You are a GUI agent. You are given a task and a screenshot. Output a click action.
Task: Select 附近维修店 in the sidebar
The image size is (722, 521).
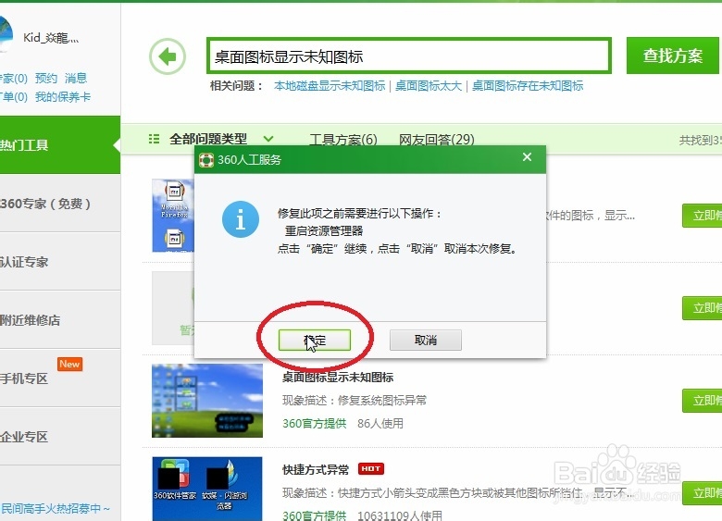point(60,320)
